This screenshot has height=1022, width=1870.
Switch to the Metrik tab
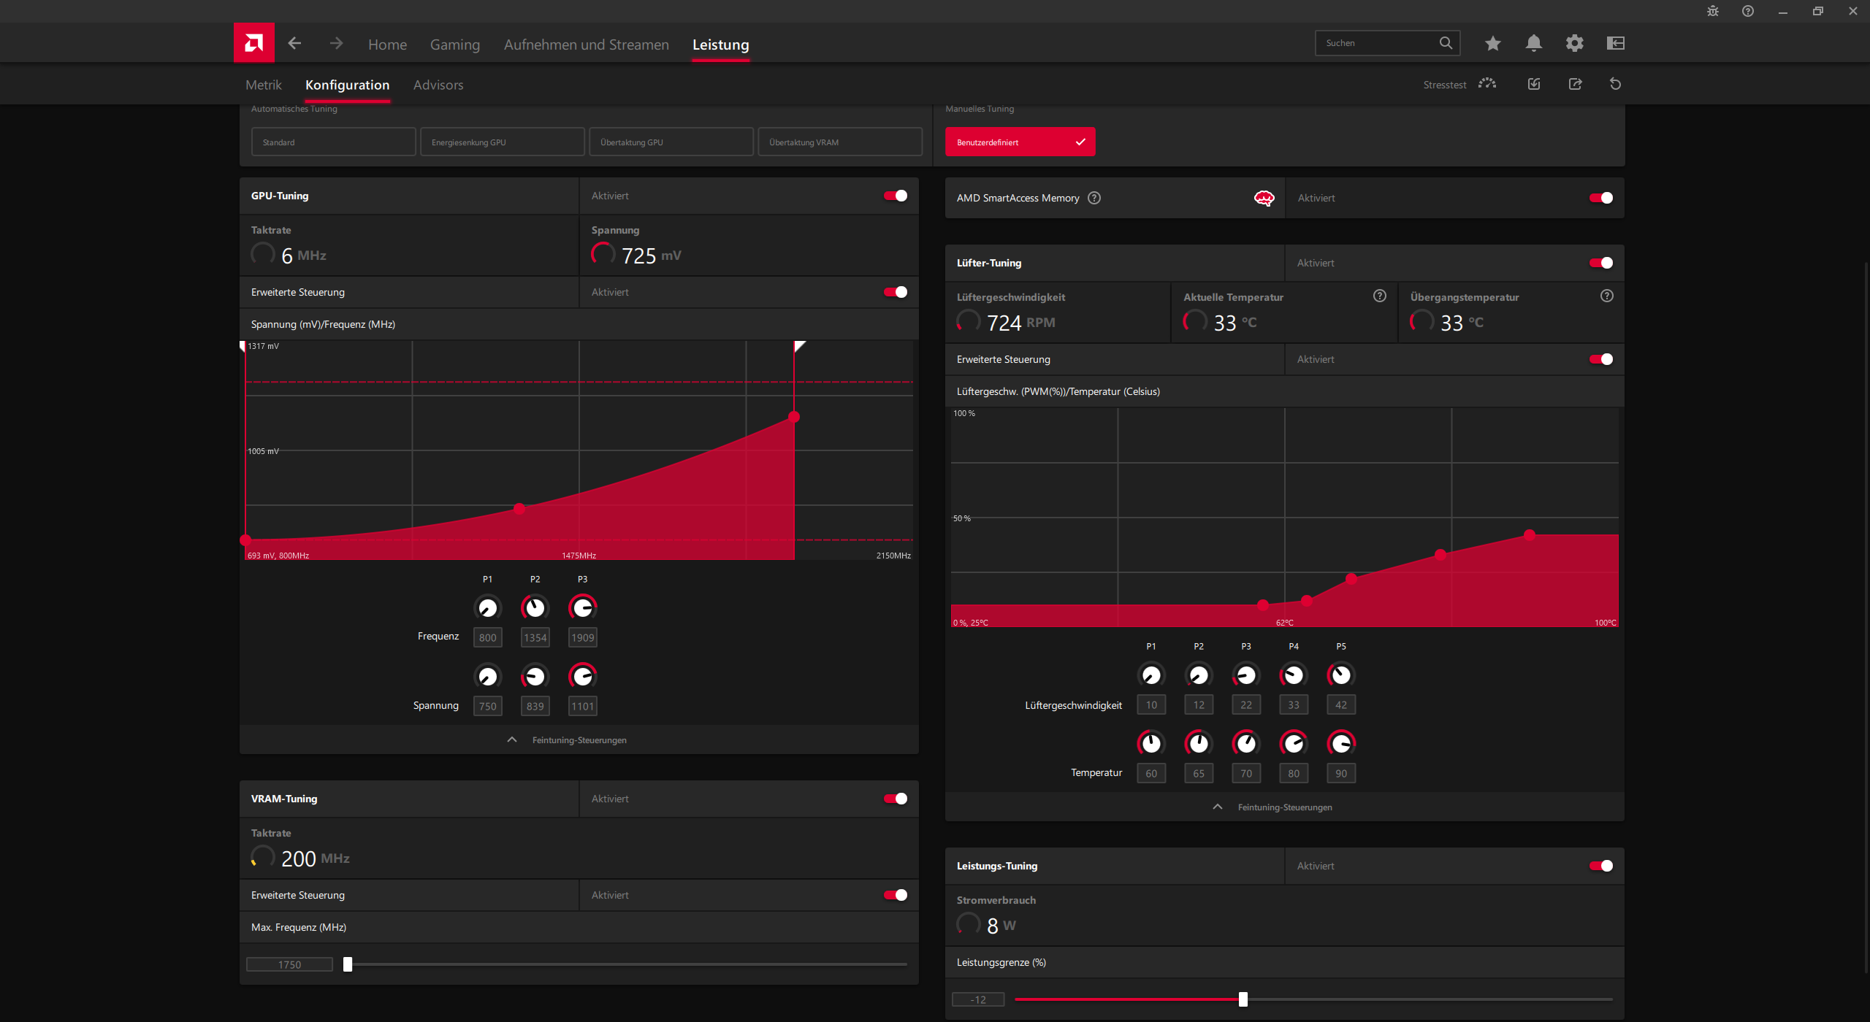tap(263, 85)
